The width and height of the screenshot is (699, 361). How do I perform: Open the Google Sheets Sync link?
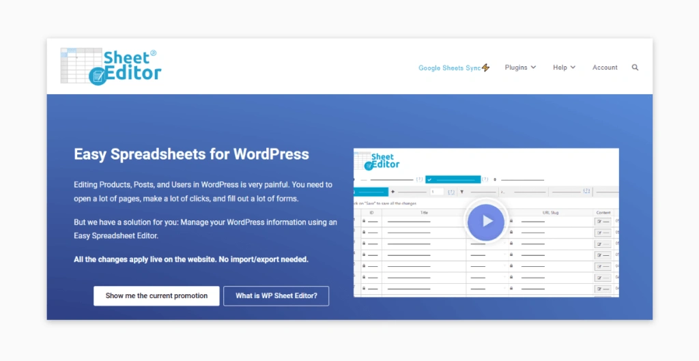point(449,68)
